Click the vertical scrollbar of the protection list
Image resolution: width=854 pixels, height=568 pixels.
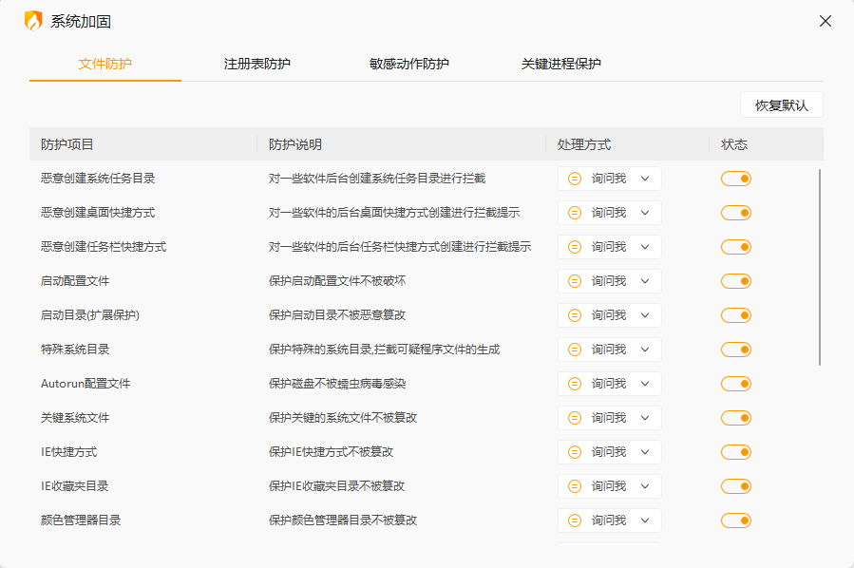[x=820, y=266]
